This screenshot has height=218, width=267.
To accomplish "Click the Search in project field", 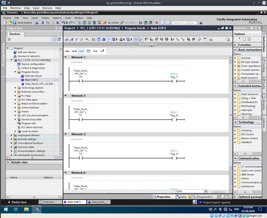I will [184, 23].
